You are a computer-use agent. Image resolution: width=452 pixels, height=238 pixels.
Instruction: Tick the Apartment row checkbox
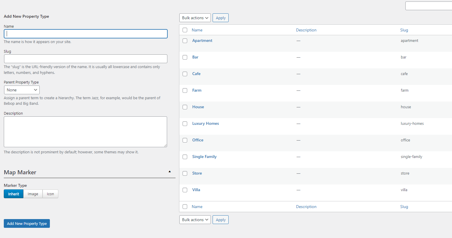pyautogui.click(x=185, y=41)
